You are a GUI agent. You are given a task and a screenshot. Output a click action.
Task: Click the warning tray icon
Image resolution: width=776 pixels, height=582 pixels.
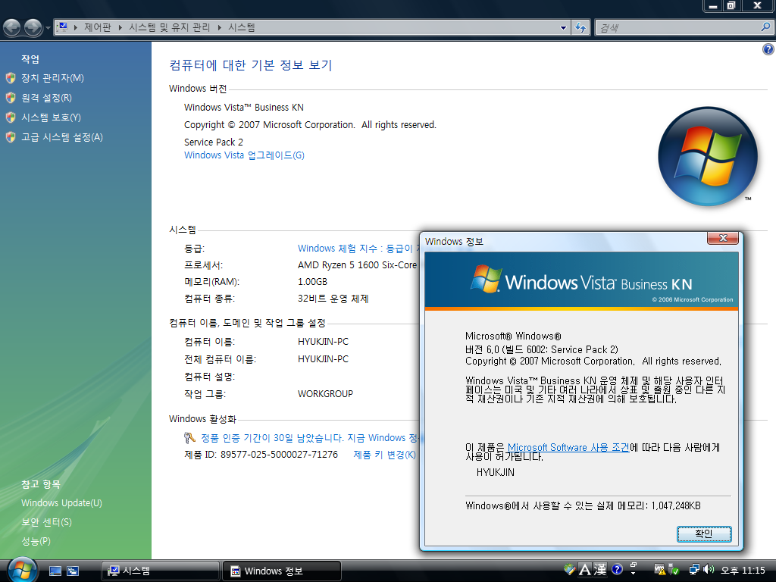(x=659, y=570)
